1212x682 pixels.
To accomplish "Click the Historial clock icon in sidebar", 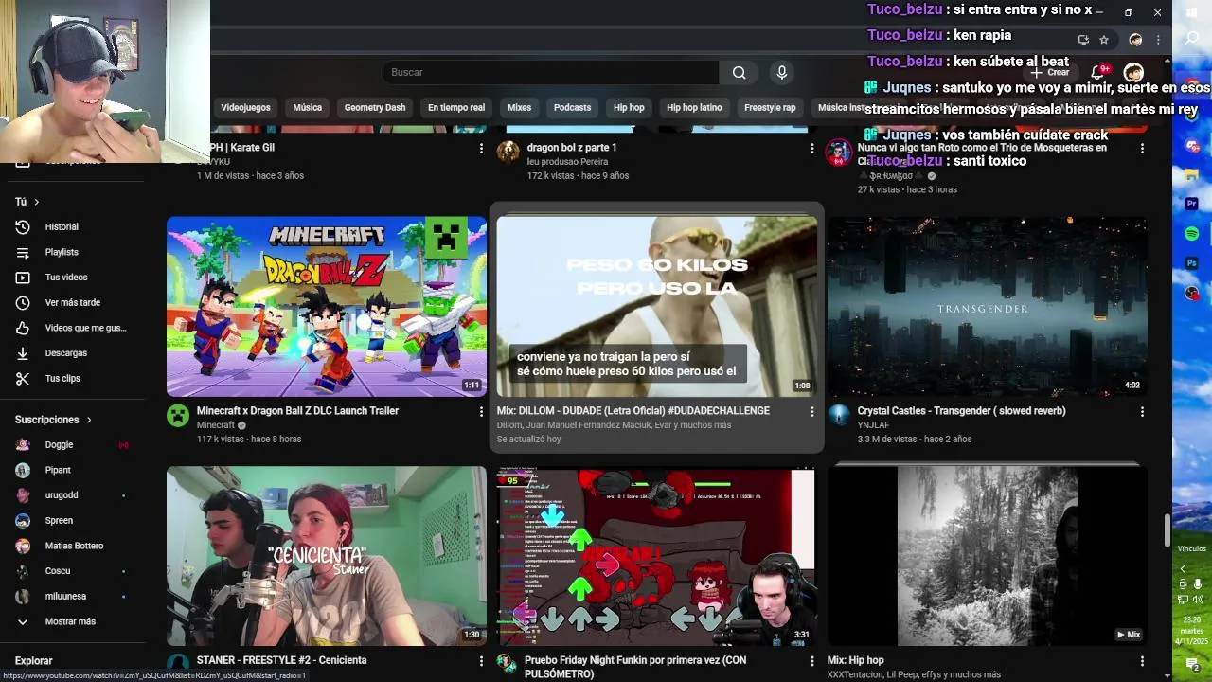I will tap(23, 227).
